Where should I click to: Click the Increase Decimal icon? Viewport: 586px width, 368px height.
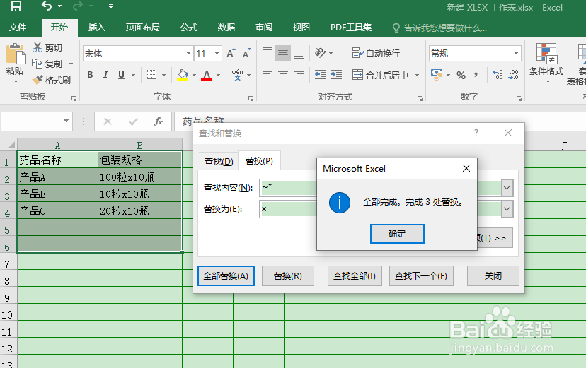[498, 75]
